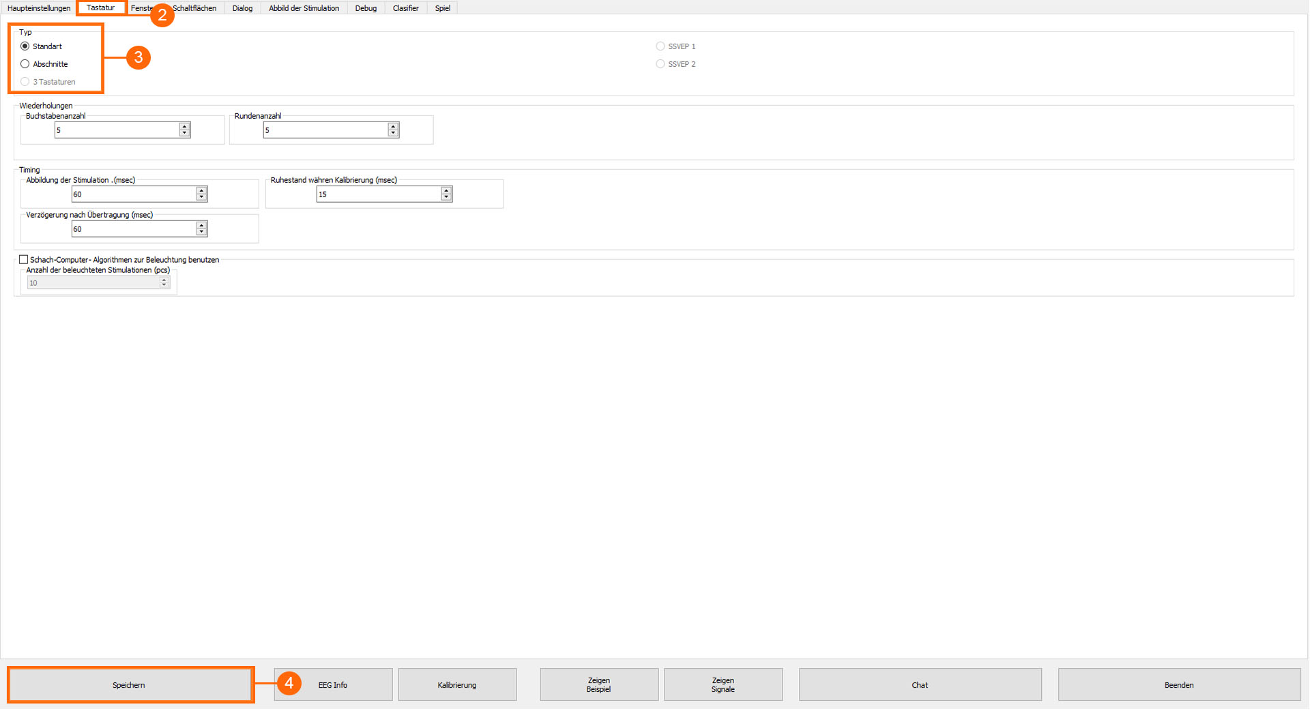Lower Verzögerung nach Übertragung value
The height and width of the screenshot is (711, 1310).
pyautogui.click(x=201, y=233)
